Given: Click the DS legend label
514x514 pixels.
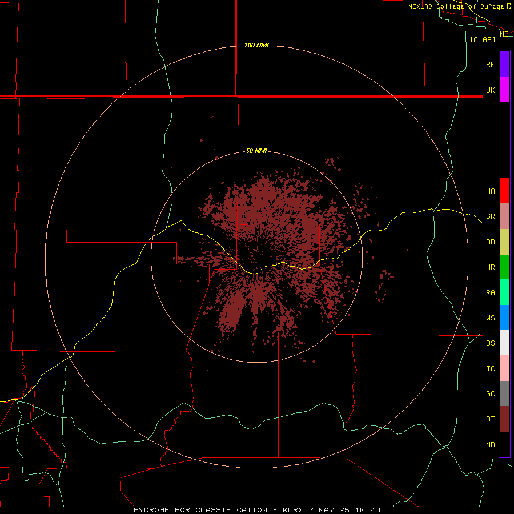Looking at the screenshot, I should tap(490, 343).
